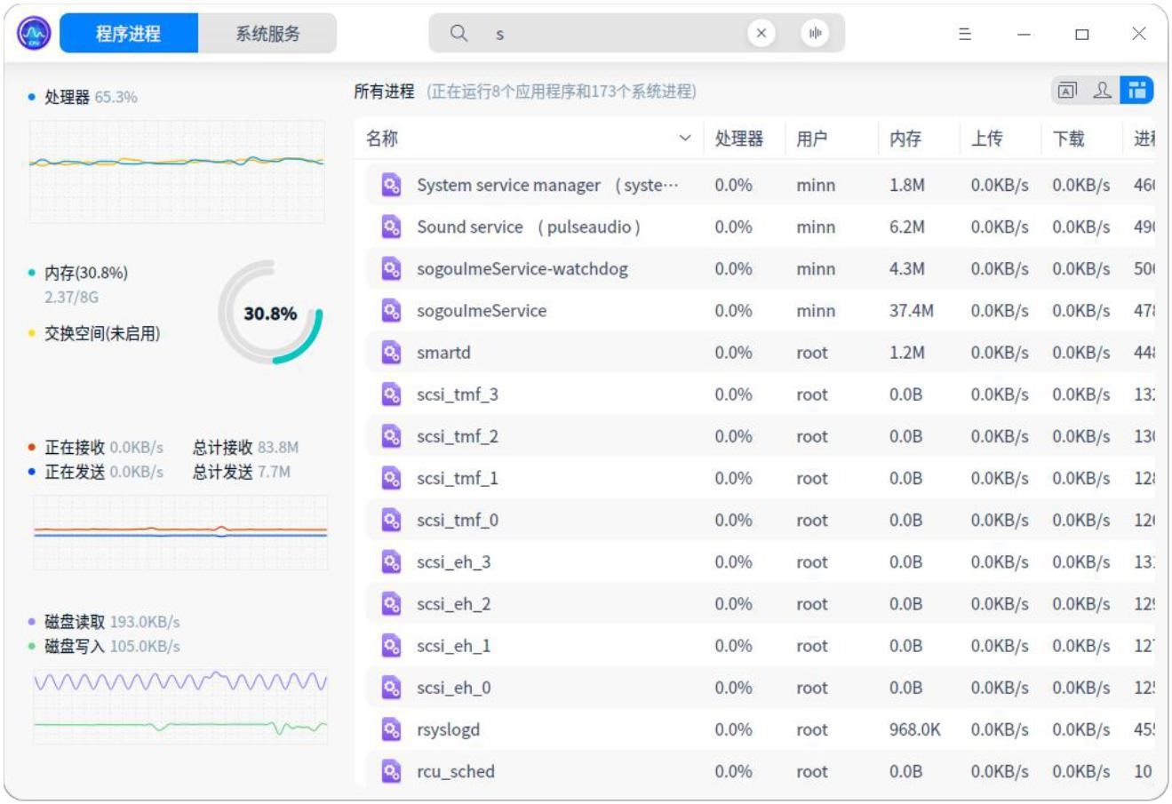Activate voice search microphone icon
The image size is (1172, 804).
click(x=814, y=34)
